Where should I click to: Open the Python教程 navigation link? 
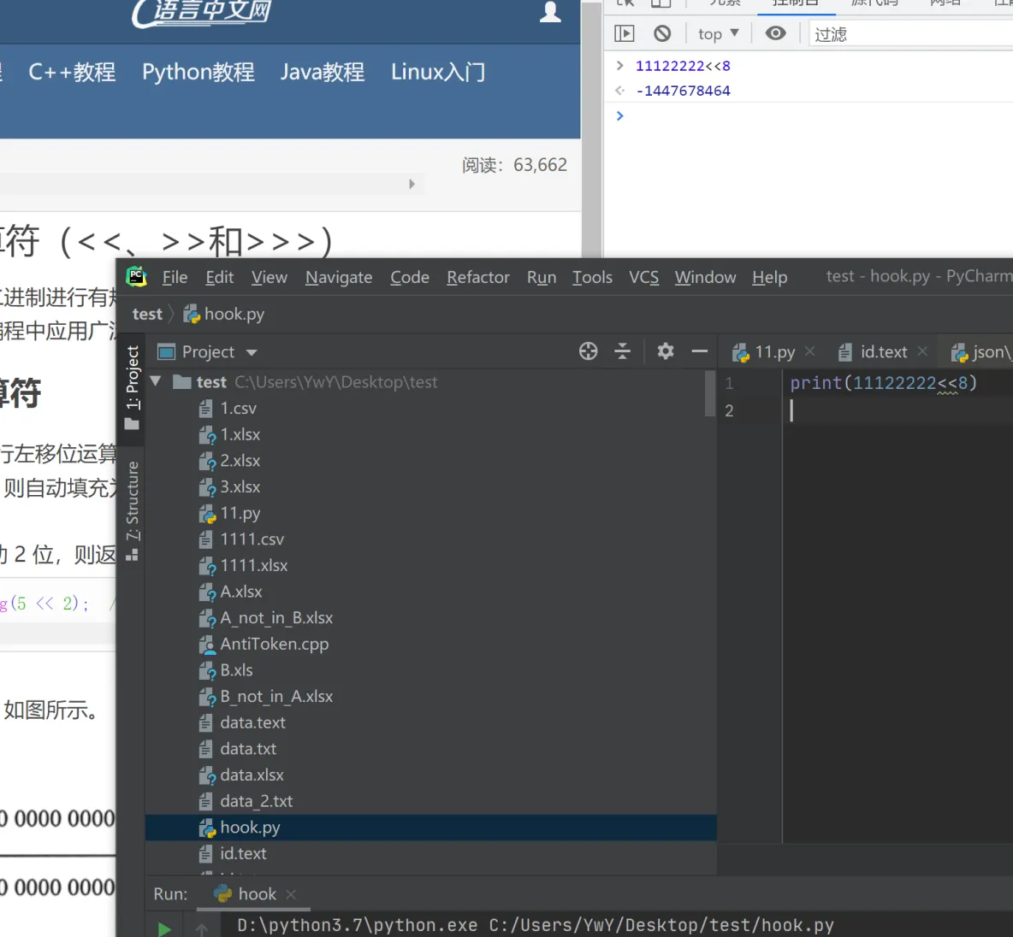[198, 72]
